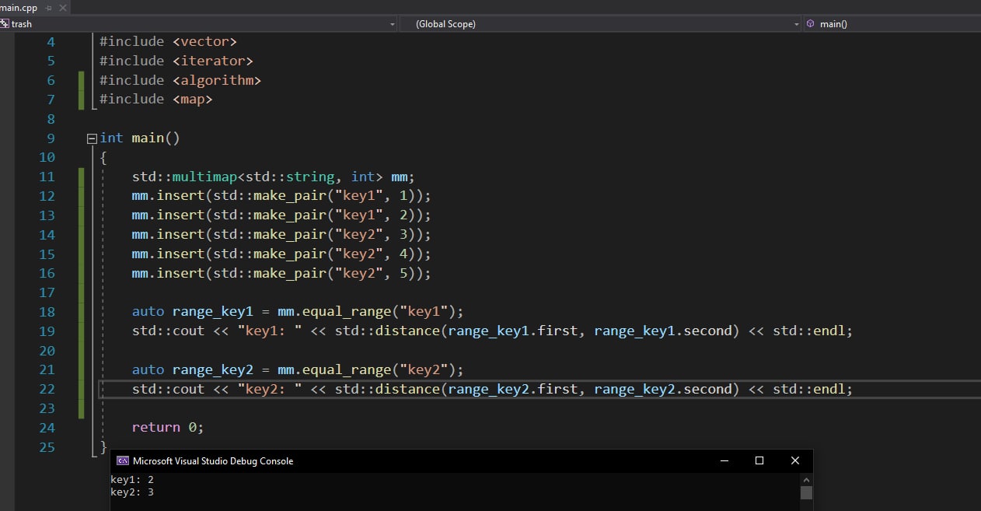This screenshot has height=511, width=981.
Task: Click the Debug Console window icon
Action: point(122,461)
